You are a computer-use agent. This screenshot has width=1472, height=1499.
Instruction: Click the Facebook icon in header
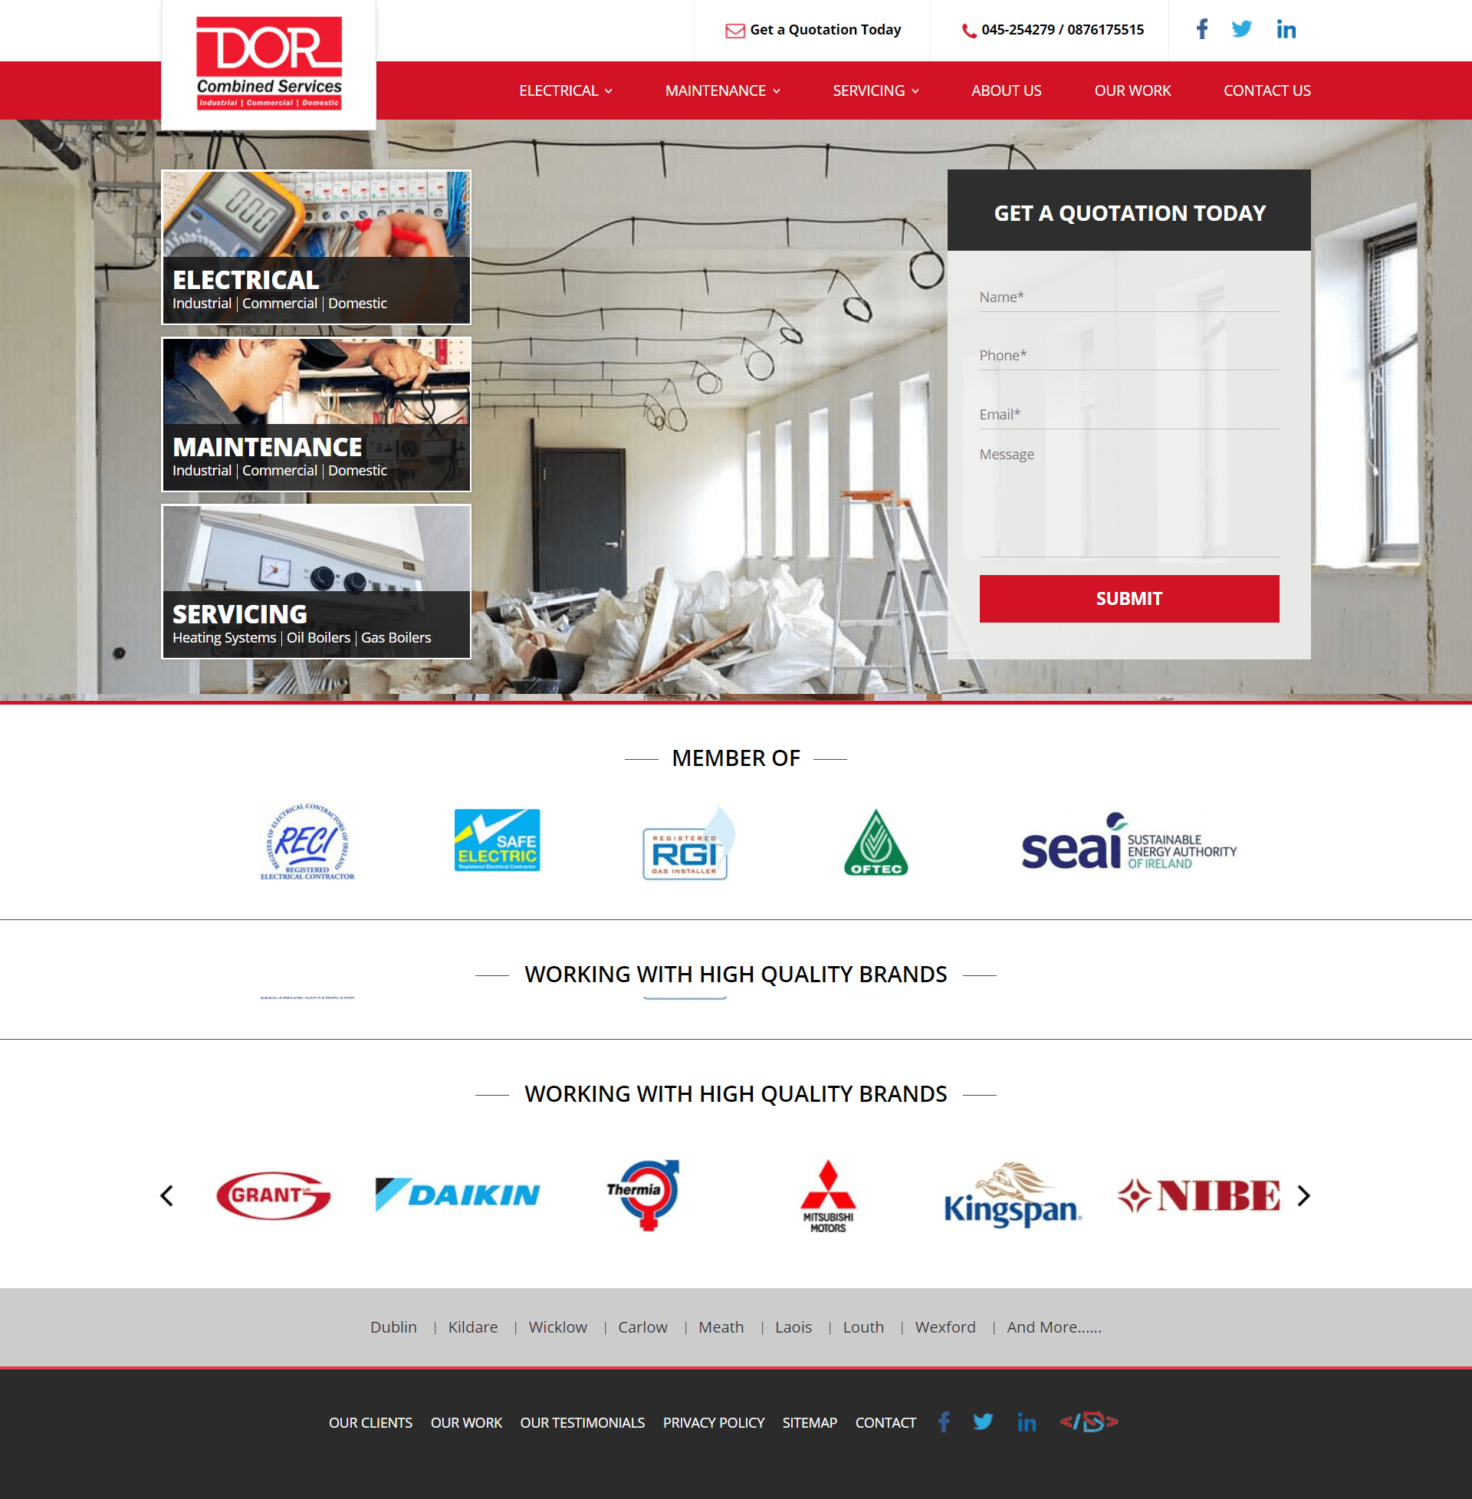[1198, 28]
